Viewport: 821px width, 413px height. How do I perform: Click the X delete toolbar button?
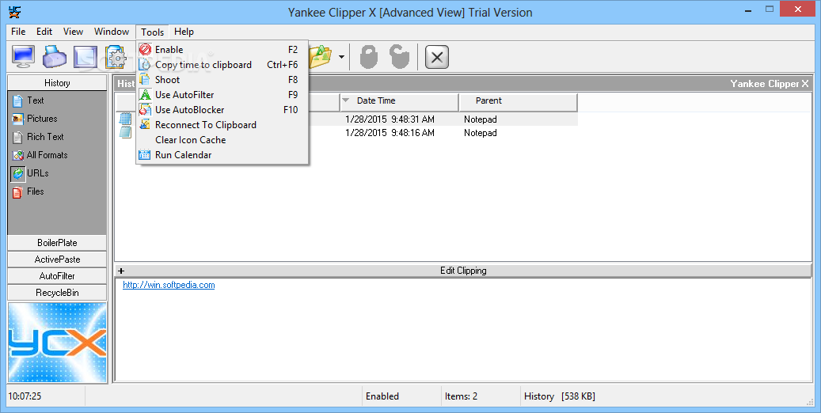point(437,56)
